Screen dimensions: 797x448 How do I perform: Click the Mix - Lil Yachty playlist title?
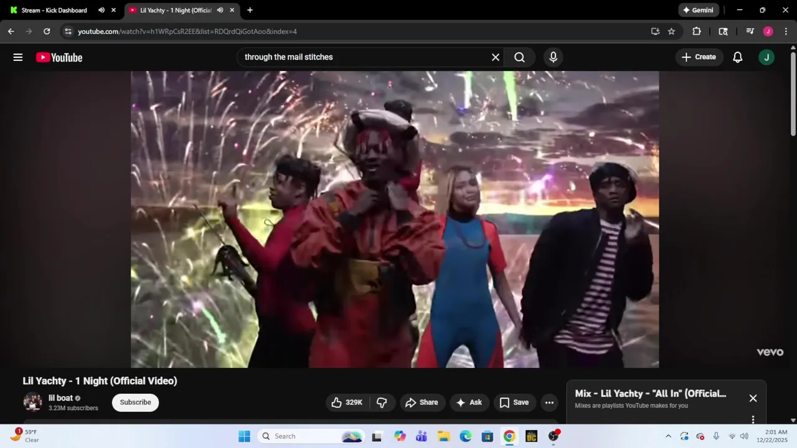pyautogui.click(x=651, y=394)
